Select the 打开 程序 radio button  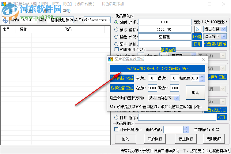point(116,117)
